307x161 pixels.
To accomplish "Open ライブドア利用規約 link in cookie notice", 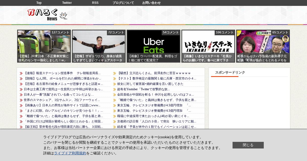I will [70, 153].
